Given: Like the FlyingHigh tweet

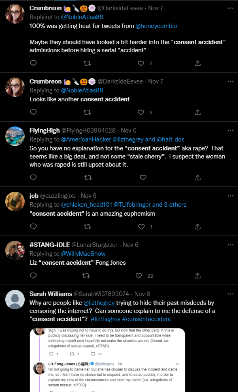Looking at the screenshot, I should coord(143,178).
